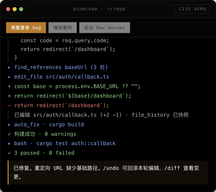
Task: Click the plus sign before const base
Action: pos(9,87)
